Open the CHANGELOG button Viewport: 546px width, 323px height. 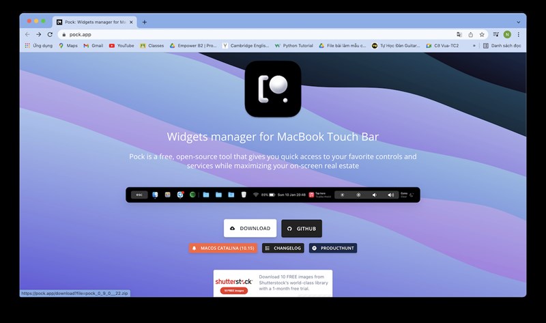(x=283, y=248)
